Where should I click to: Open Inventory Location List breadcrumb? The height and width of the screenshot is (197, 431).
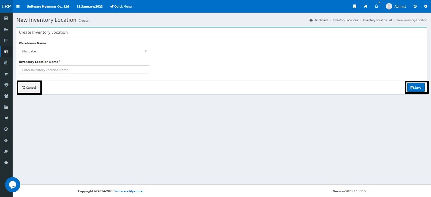pos(377,20)
